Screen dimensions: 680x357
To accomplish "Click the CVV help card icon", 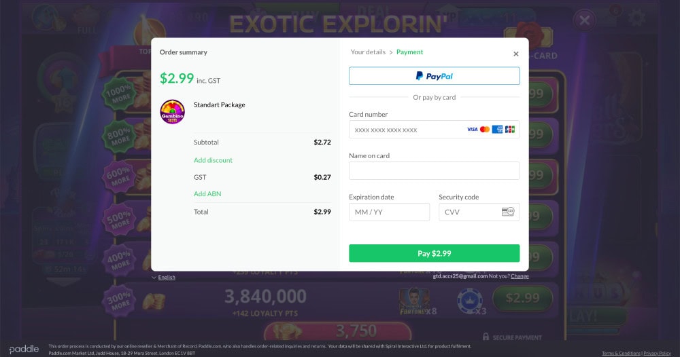I will [x=507, y=212].
